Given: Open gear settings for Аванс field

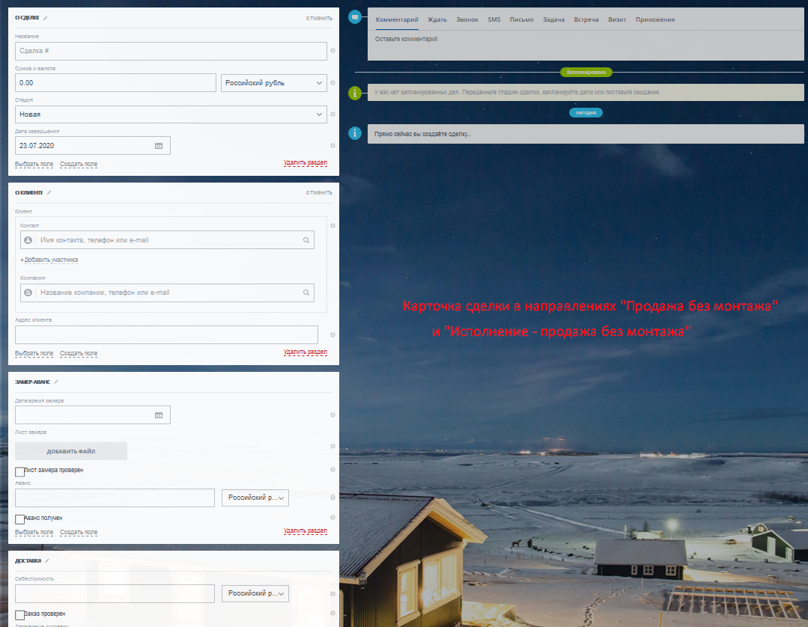Looking at the screenshot, I should [333, 498].
